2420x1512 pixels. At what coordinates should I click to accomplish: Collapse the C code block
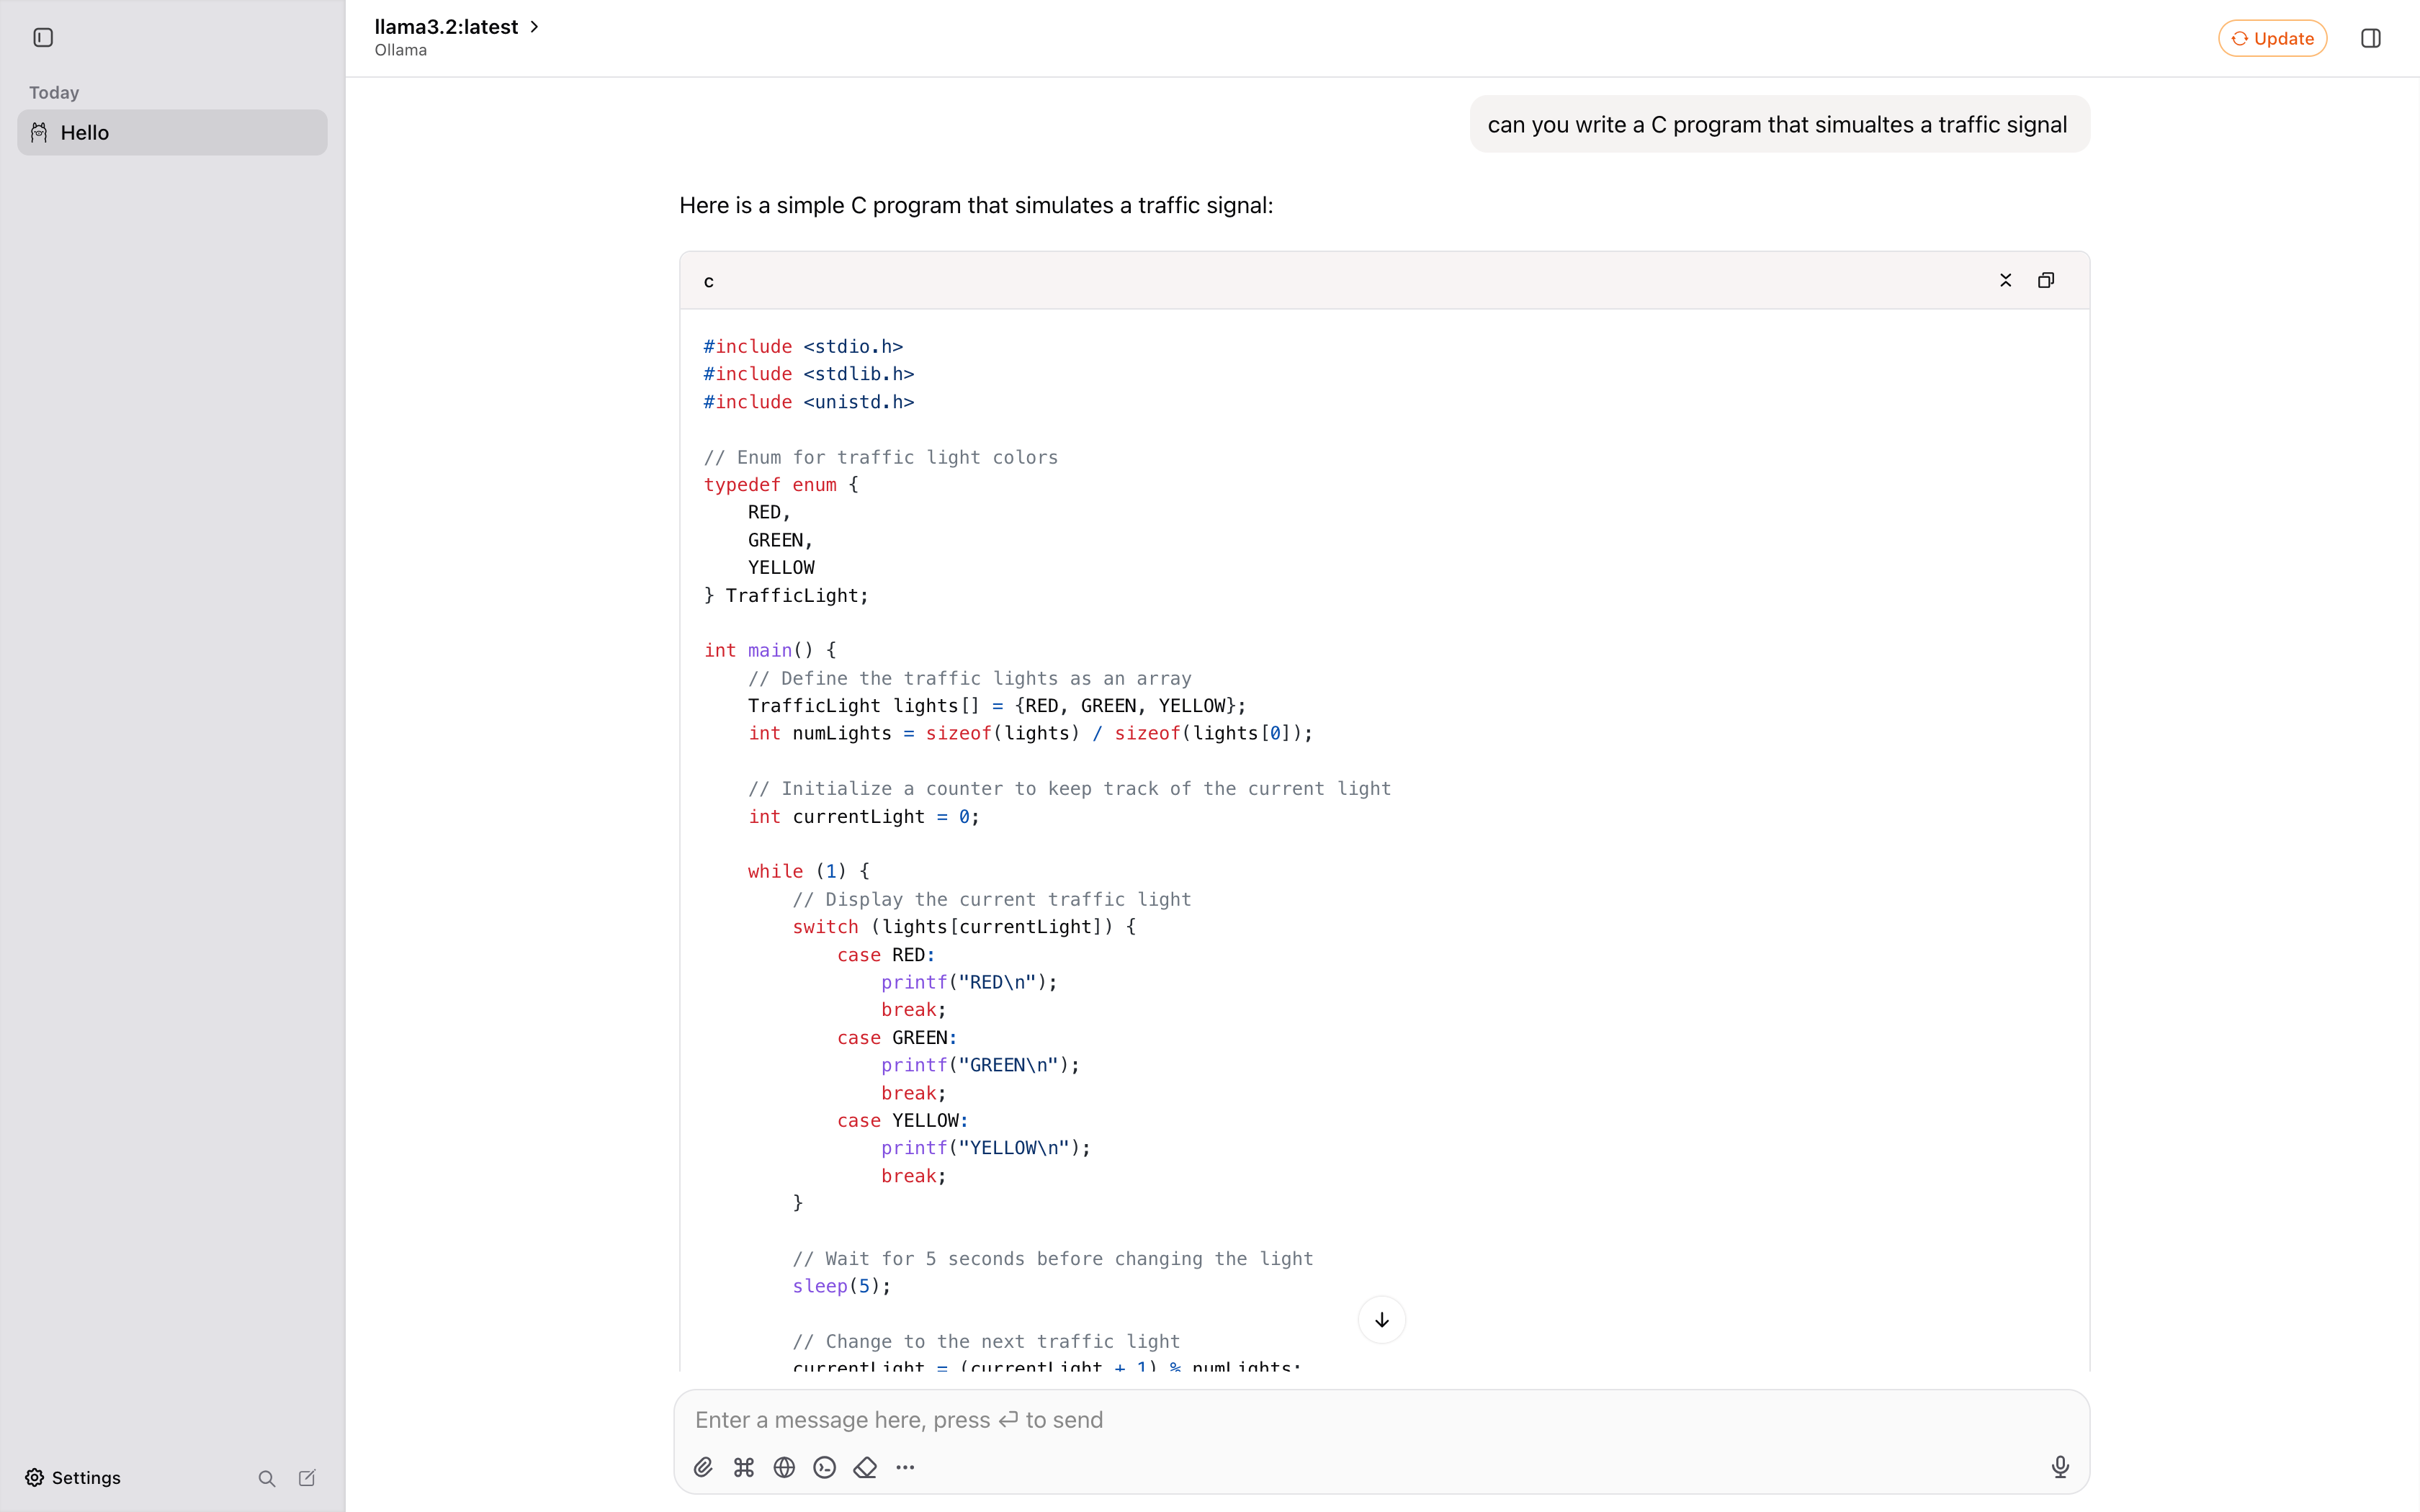2005,280
